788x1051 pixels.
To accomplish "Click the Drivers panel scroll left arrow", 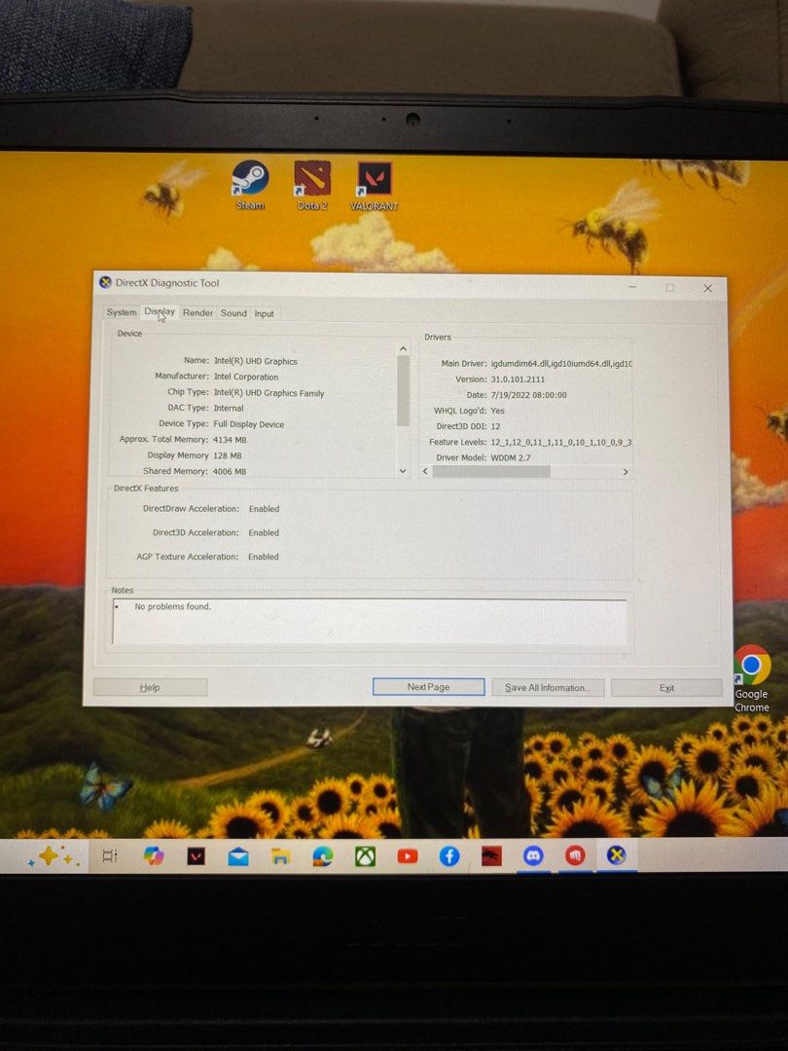I will point(425,472).
